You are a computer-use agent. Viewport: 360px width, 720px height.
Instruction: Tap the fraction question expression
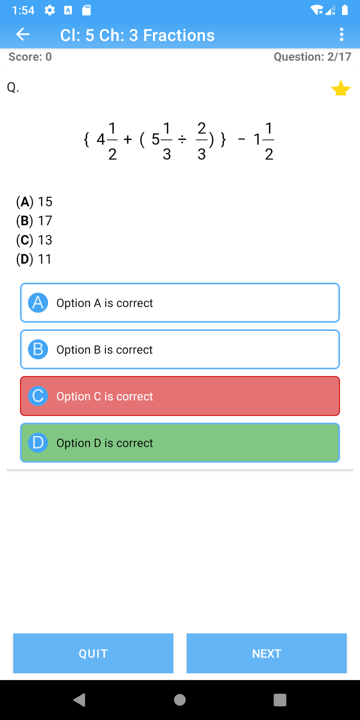tap(179, 141)
